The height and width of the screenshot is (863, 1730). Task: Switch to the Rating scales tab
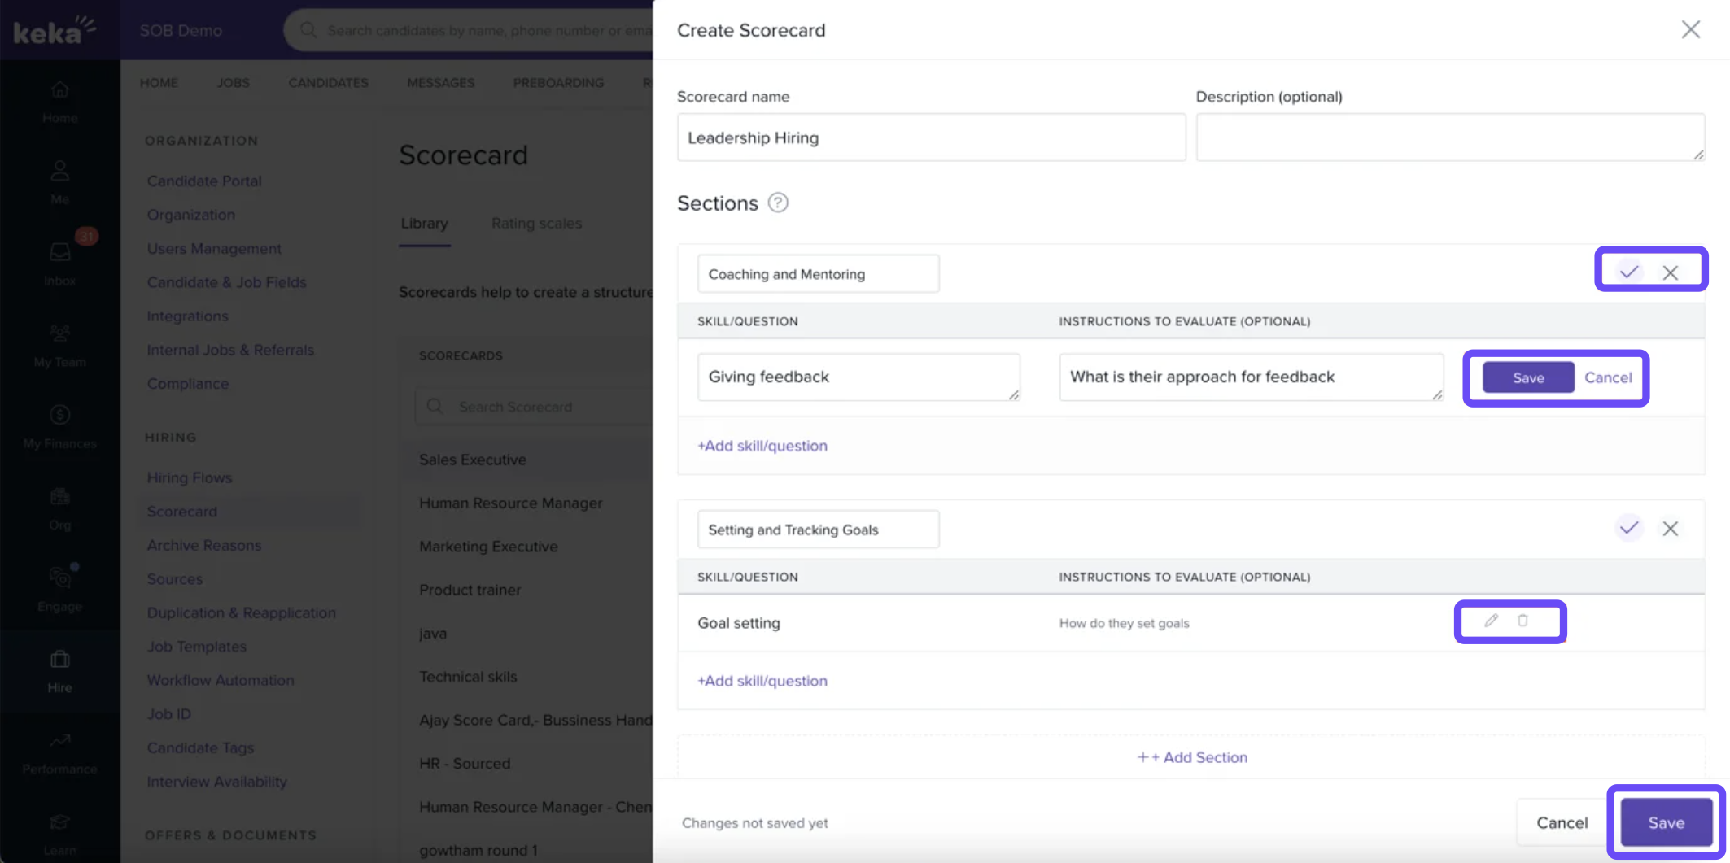(x=536, y=224)
